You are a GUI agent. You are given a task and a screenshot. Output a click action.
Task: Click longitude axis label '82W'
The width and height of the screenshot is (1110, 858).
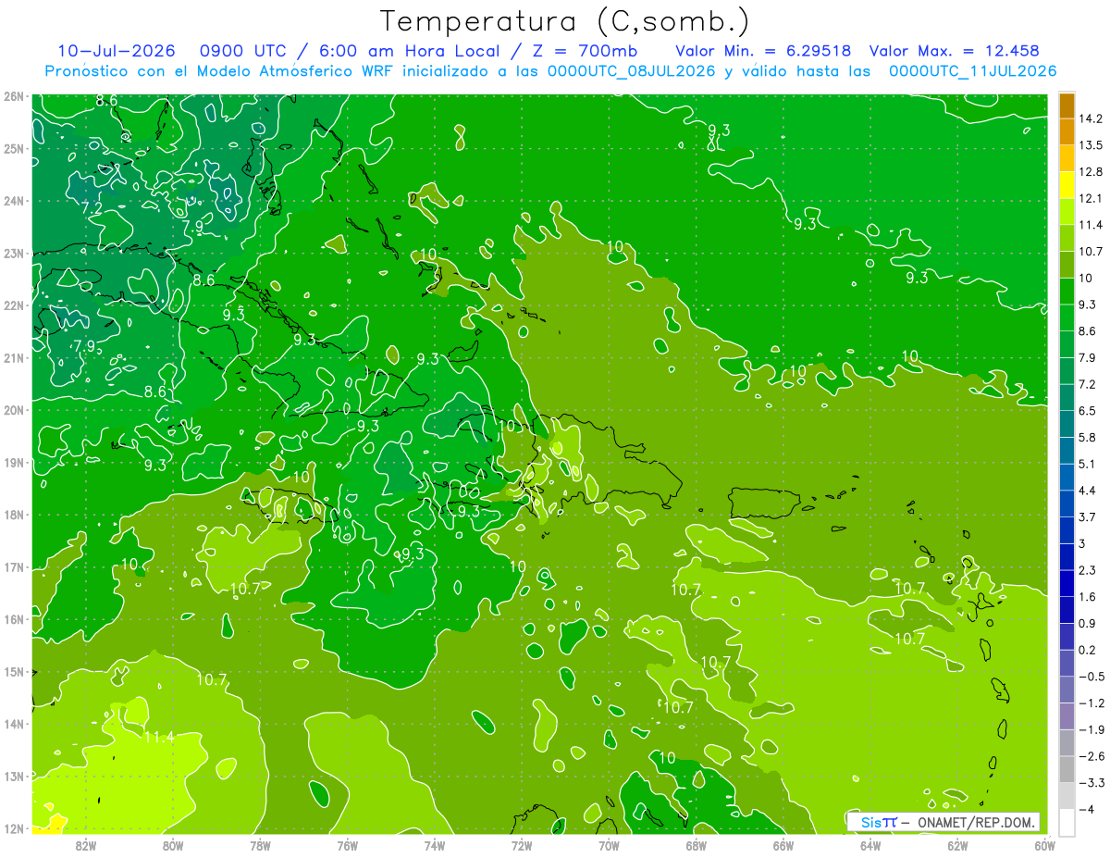(x=86, y=845)
